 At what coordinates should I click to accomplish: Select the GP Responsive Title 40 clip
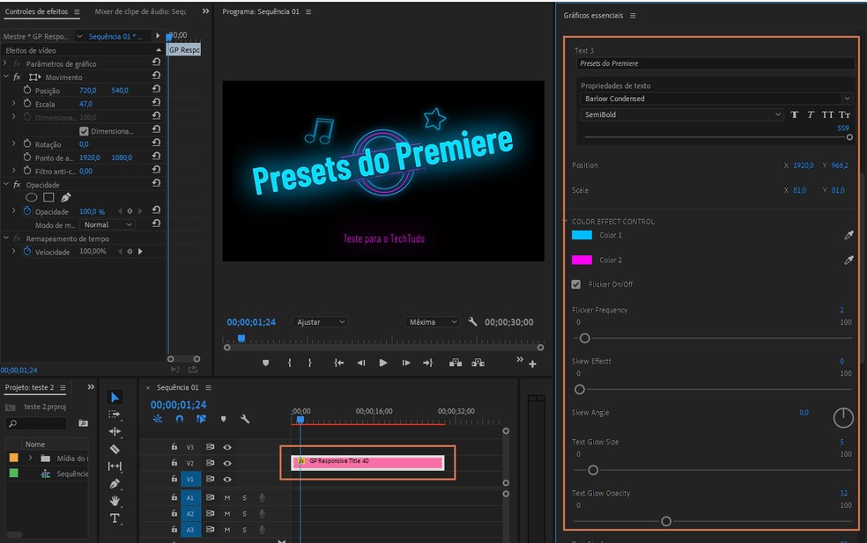click(x=370, y=461)
